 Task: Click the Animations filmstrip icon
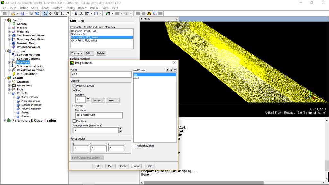point(13,85)
